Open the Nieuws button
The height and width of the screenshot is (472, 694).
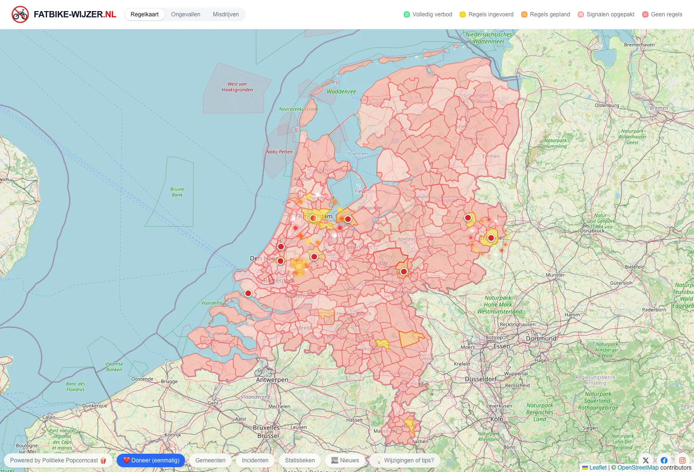[345, 460]
